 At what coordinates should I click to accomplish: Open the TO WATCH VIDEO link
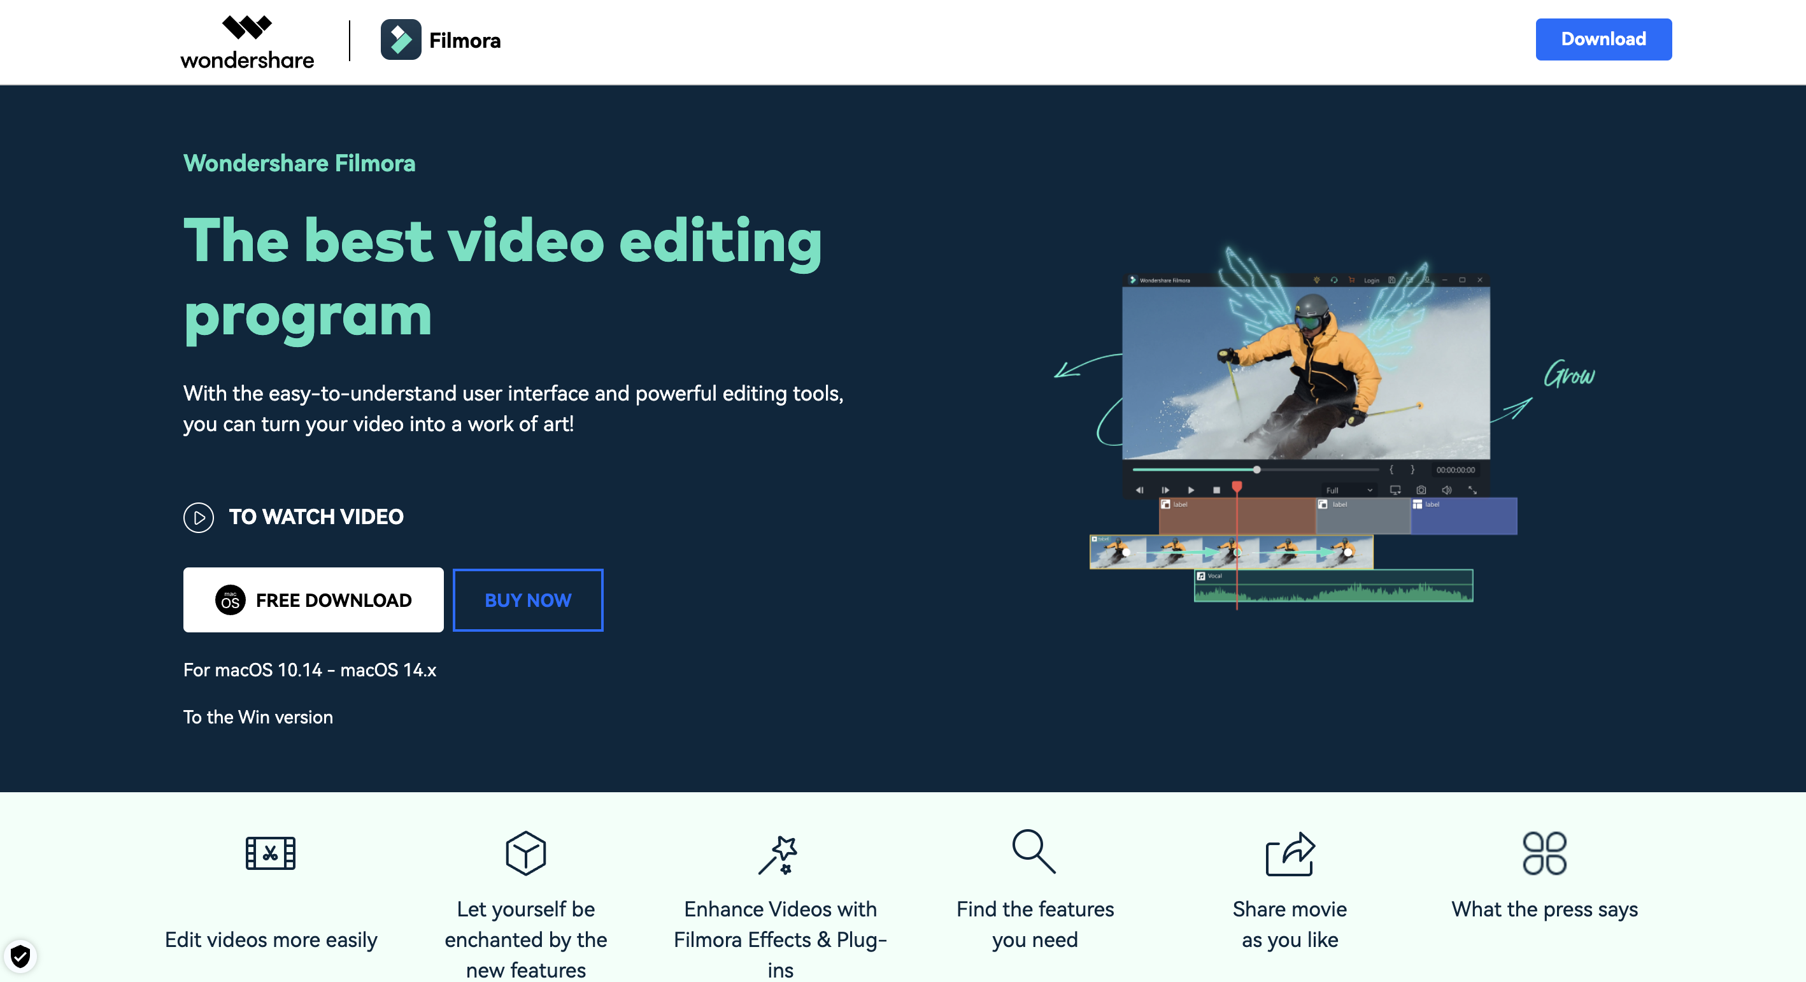pos(315,517)
